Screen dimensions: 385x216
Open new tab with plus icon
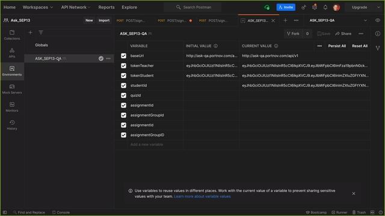285,20
